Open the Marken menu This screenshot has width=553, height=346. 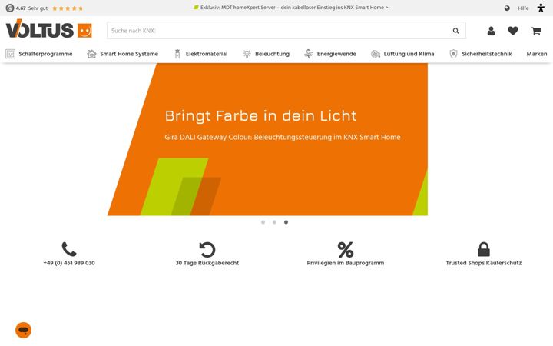coord(536,54)
